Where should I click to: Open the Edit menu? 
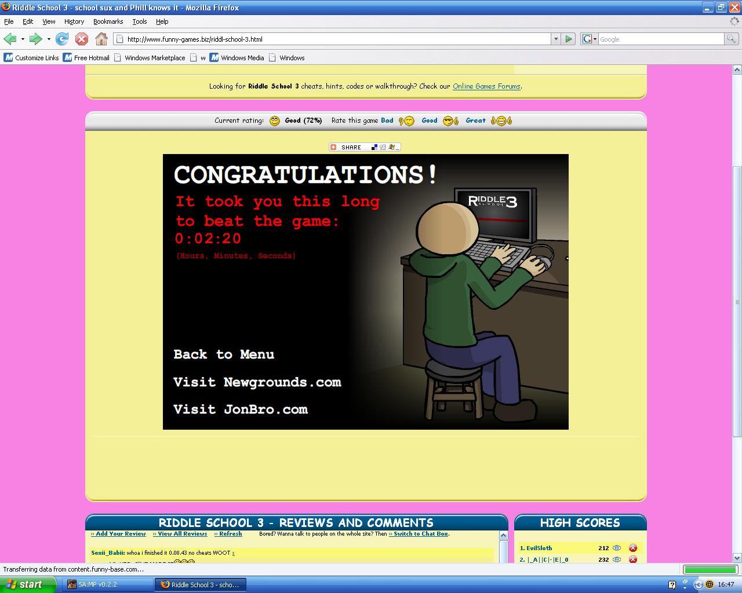(x=28, y=21)
